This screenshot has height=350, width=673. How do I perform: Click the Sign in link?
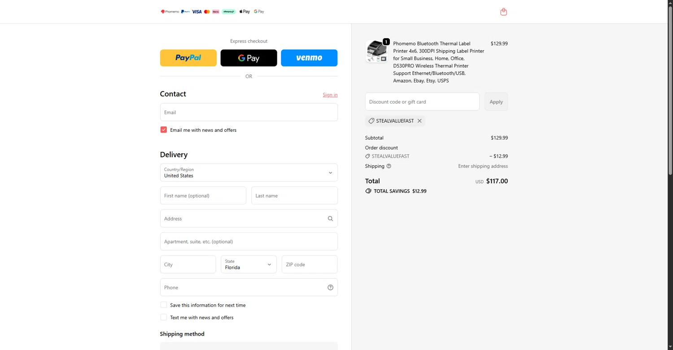coord(330,95)
